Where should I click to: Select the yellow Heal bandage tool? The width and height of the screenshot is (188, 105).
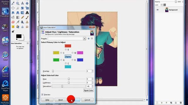coord(13,27)
